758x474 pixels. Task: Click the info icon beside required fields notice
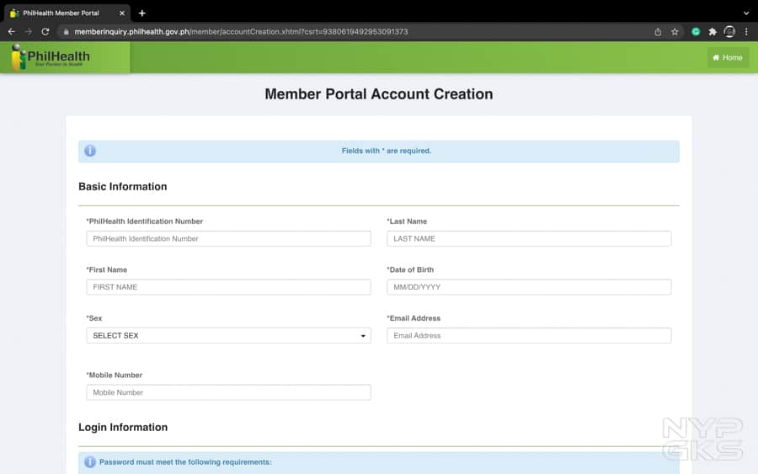coord(90,151)
